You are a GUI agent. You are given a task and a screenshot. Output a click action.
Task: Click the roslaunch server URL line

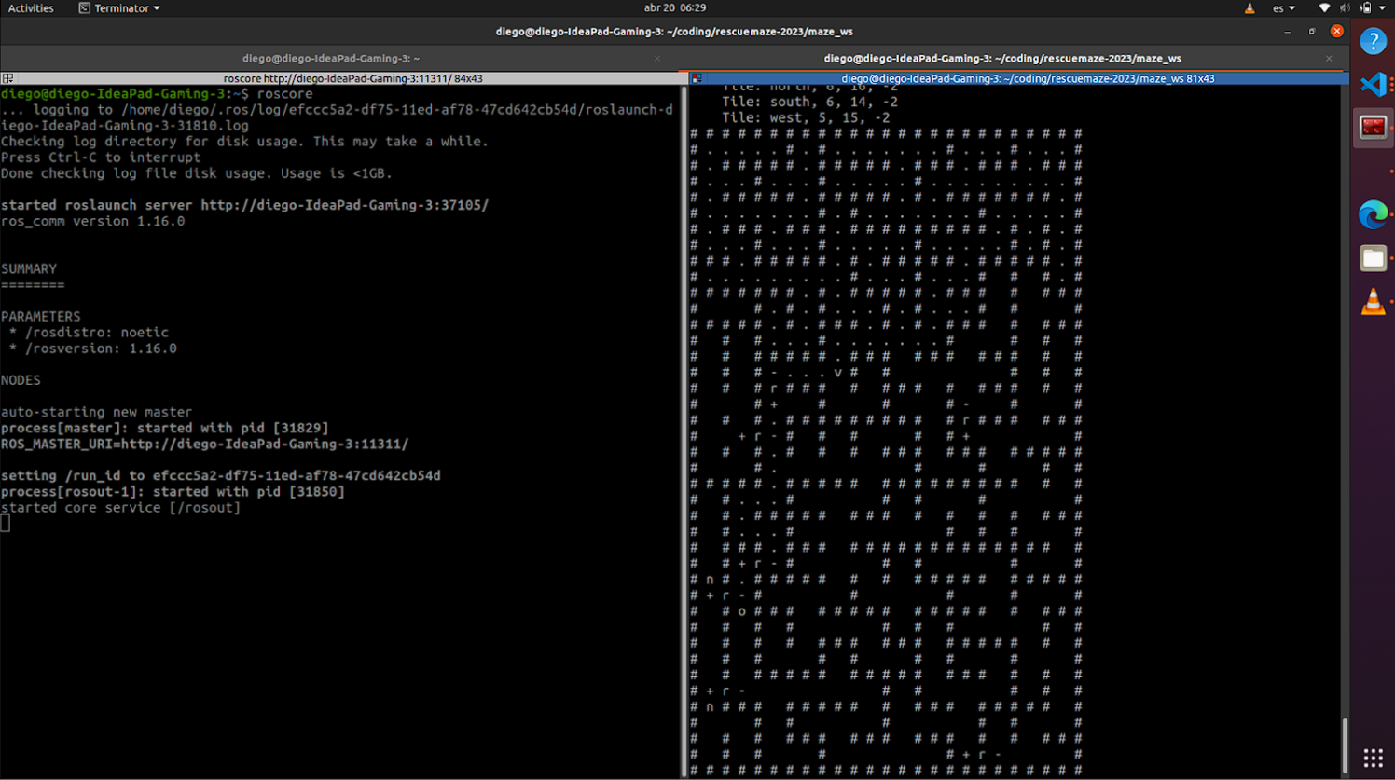[244, 205]
